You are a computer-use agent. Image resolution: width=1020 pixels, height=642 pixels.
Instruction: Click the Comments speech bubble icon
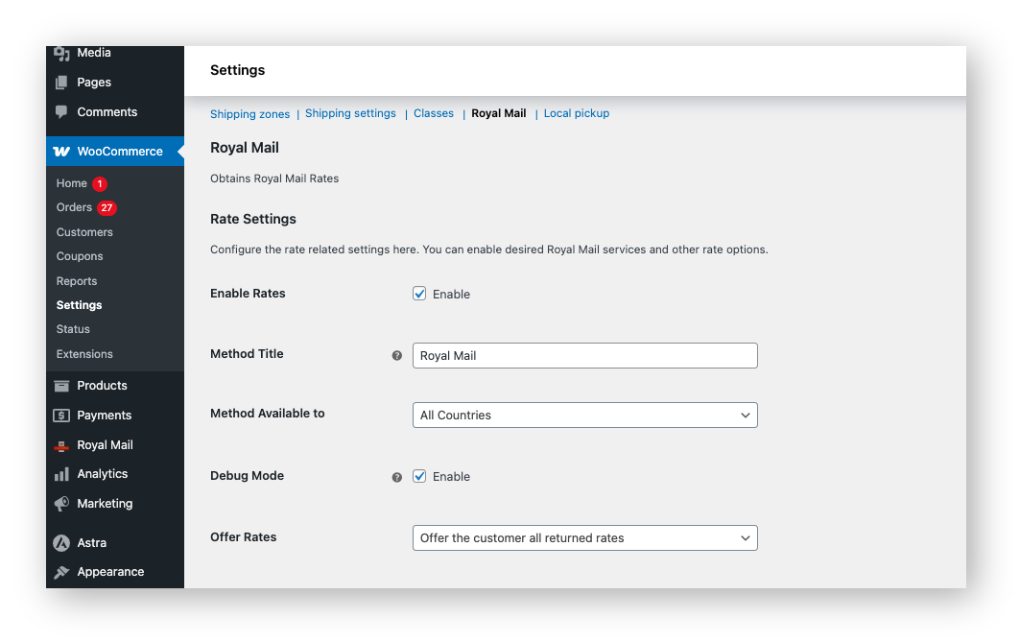[x=61, y=112]
